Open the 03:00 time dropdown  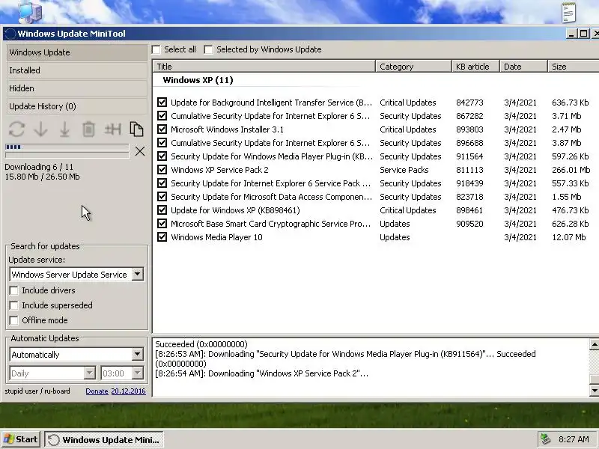pos(138,373)
